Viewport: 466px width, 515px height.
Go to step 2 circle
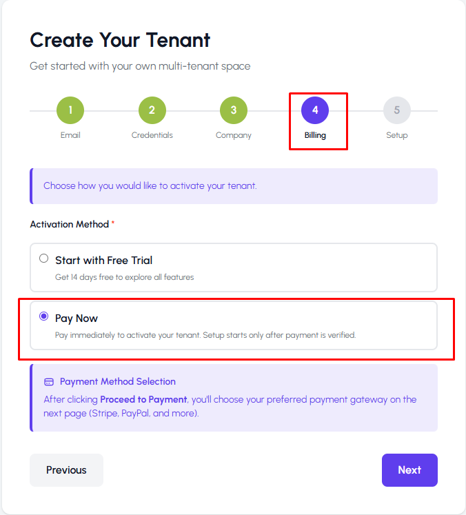tap(152, 110)
